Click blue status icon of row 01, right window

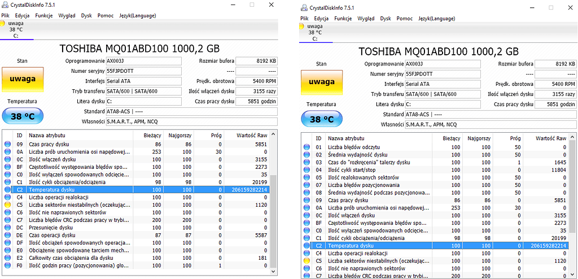coord(306,147)
